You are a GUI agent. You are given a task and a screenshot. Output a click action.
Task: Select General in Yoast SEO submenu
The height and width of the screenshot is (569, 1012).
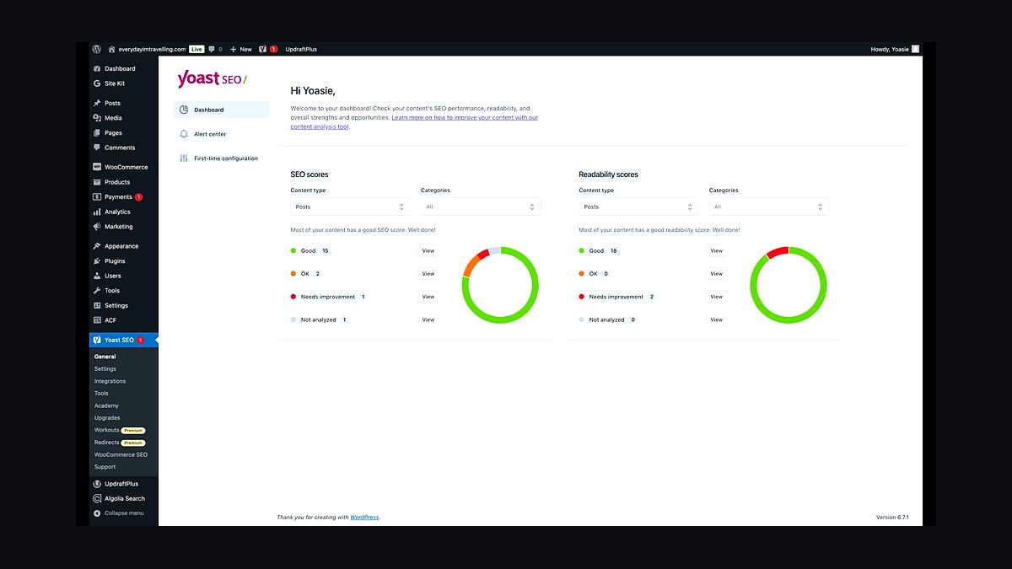(105, 357)
